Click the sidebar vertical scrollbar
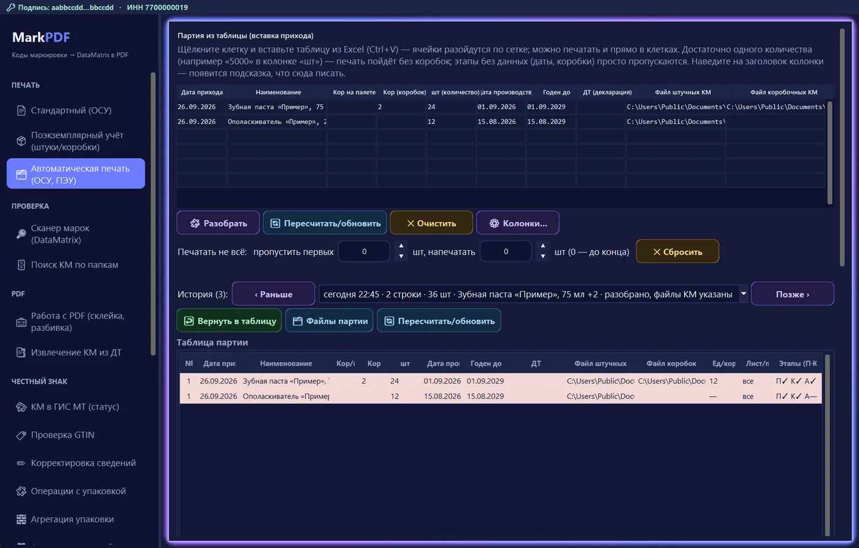The image size is (859, 548). pos(153,213)
